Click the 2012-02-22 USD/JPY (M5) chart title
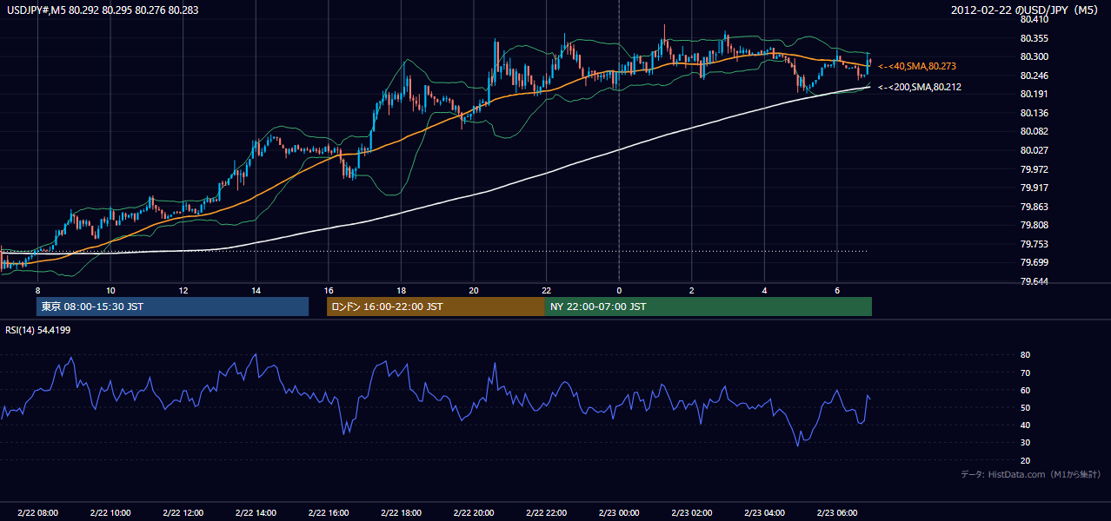 click(1026, 10)
